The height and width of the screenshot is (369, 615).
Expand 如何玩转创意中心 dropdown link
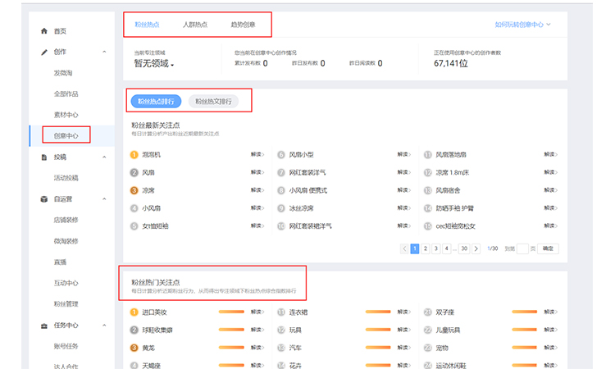522,25
